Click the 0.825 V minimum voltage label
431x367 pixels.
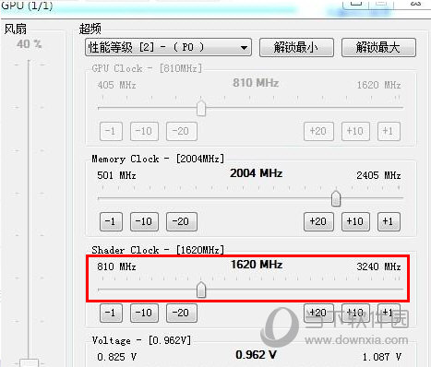(x=116, y=357)
